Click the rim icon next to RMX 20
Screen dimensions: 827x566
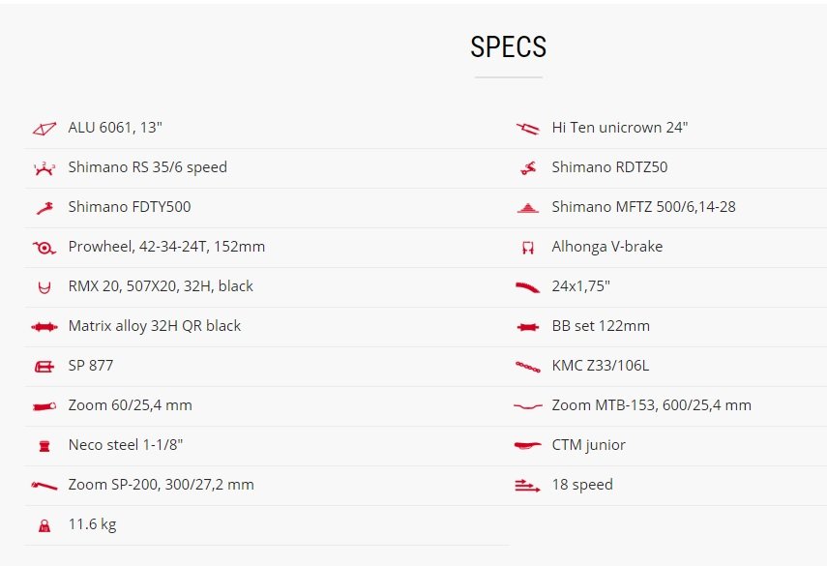pyautogui.click(x=44, y=287)
